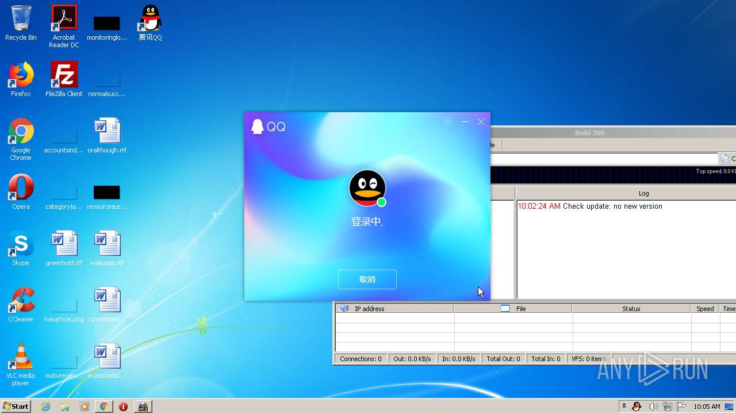The height and width of the screenshot is (414, 736).
Task: Sort by Status column in HFS
Action: [x=631, y=309]
